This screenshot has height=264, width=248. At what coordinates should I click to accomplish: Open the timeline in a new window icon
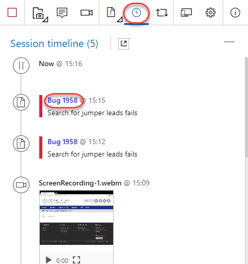click(x=123, y=44)
